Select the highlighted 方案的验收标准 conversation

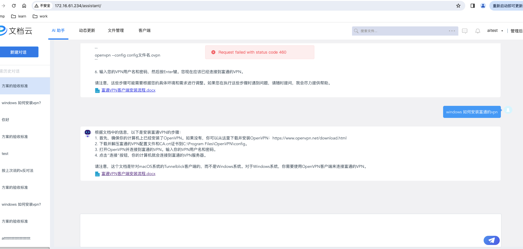(25, 86)
